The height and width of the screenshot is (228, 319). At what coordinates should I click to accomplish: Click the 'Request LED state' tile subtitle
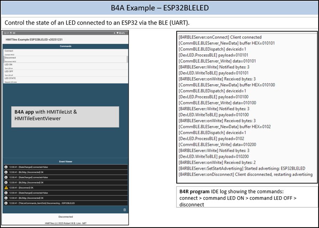pyautogui.click(x=11, y=82)
